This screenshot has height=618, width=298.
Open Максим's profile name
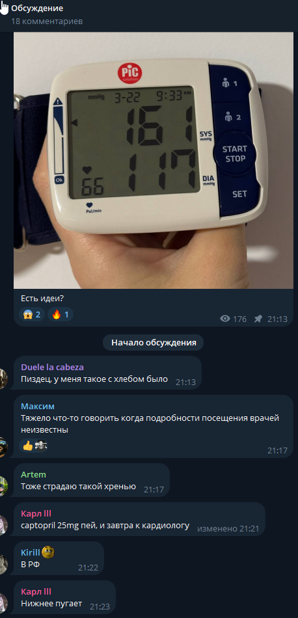pyautogui.click(x=38, y=406)
